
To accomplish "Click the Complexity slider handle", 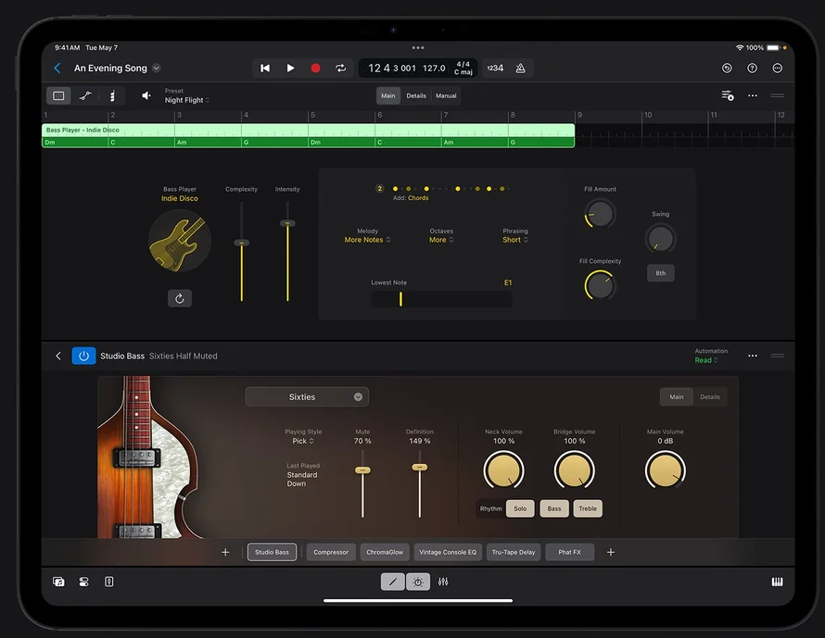I will [242, 243].
